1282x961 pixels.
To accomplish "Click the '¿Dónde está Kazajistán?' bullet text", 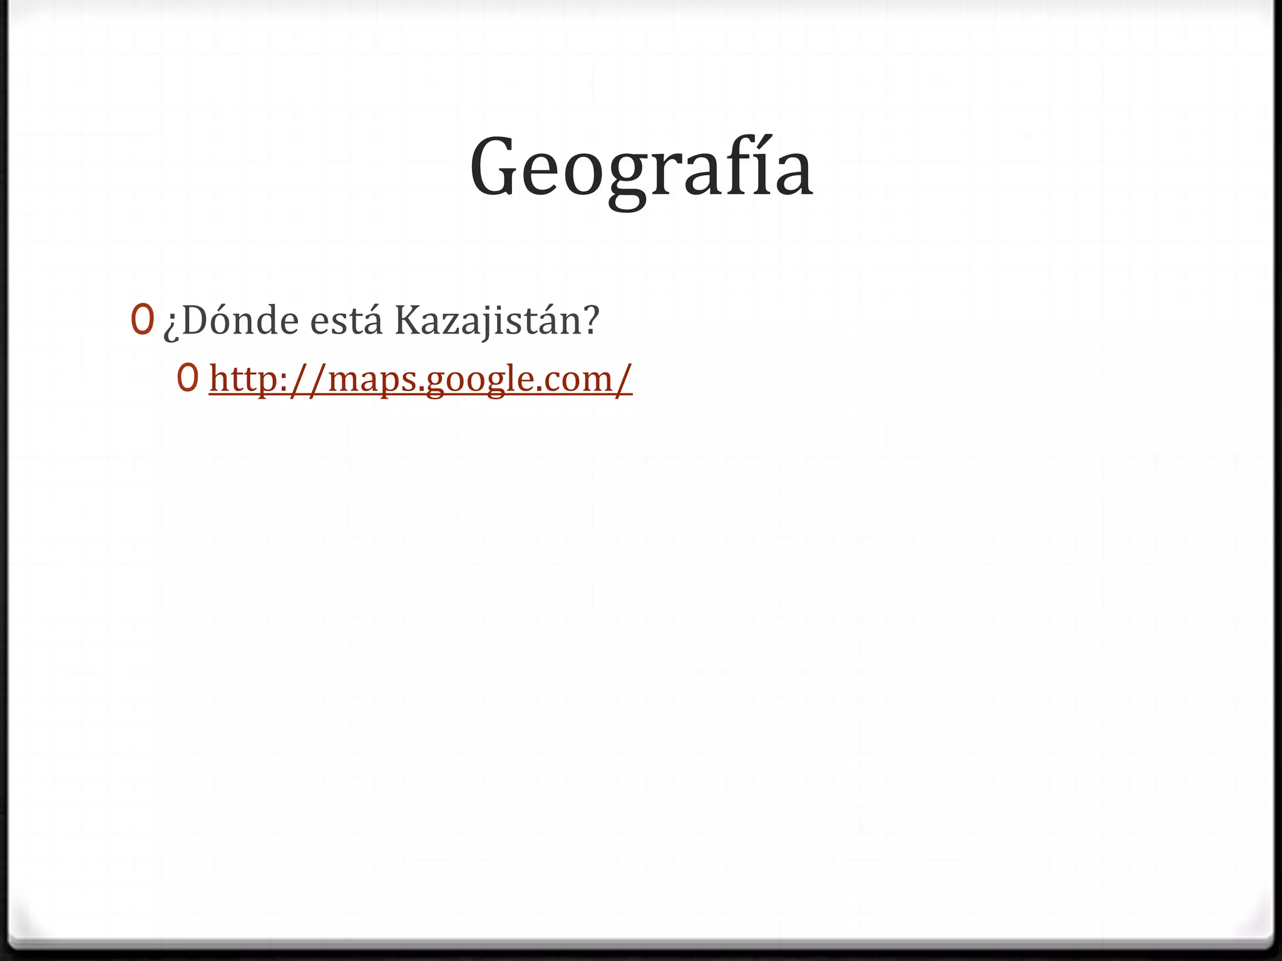I will coord(381,321).
